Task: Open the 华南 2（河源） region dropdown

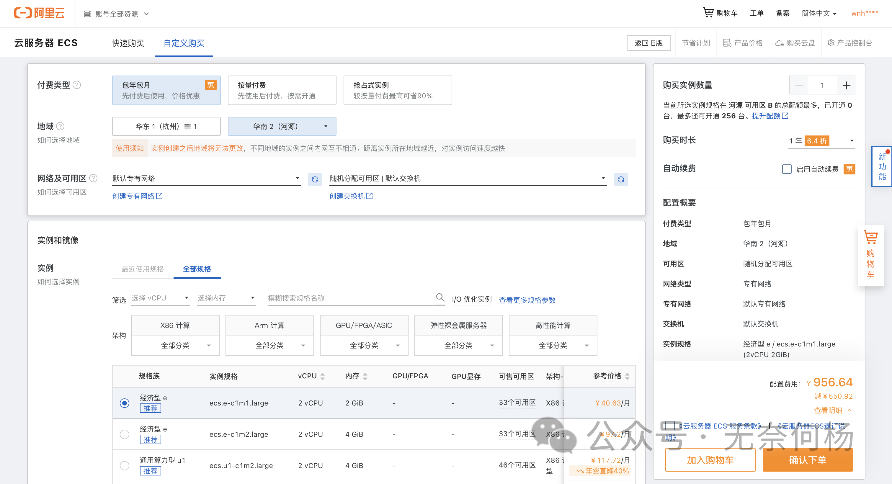Action: click(282, 126)
